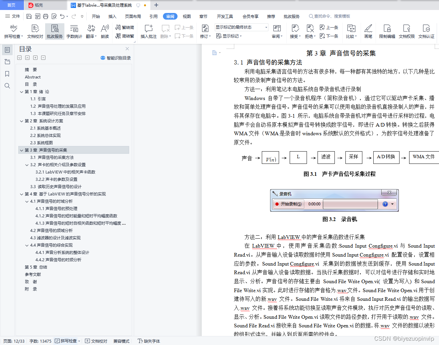Open the 文件 file menu

pyautogui.click(x=13, y=16)
